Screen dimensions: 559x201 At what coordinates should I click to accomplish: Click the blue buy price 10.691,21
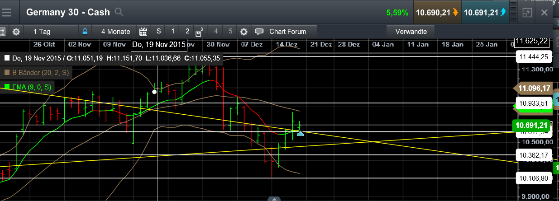(x=485, y=13)
